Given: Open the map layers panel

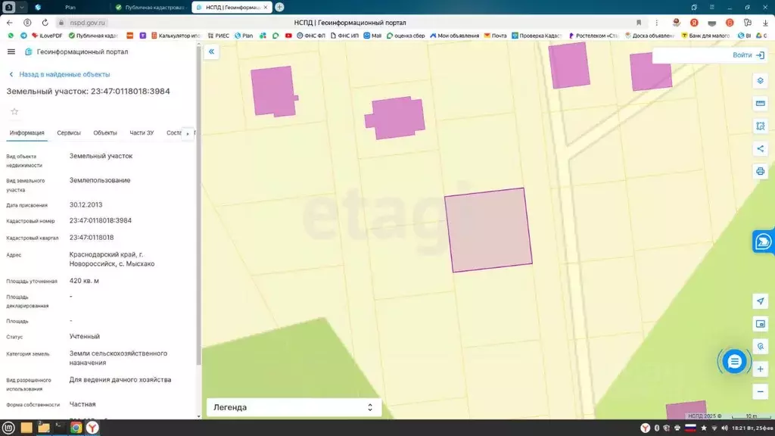Looking at the screenshot, I should [761, 81].
